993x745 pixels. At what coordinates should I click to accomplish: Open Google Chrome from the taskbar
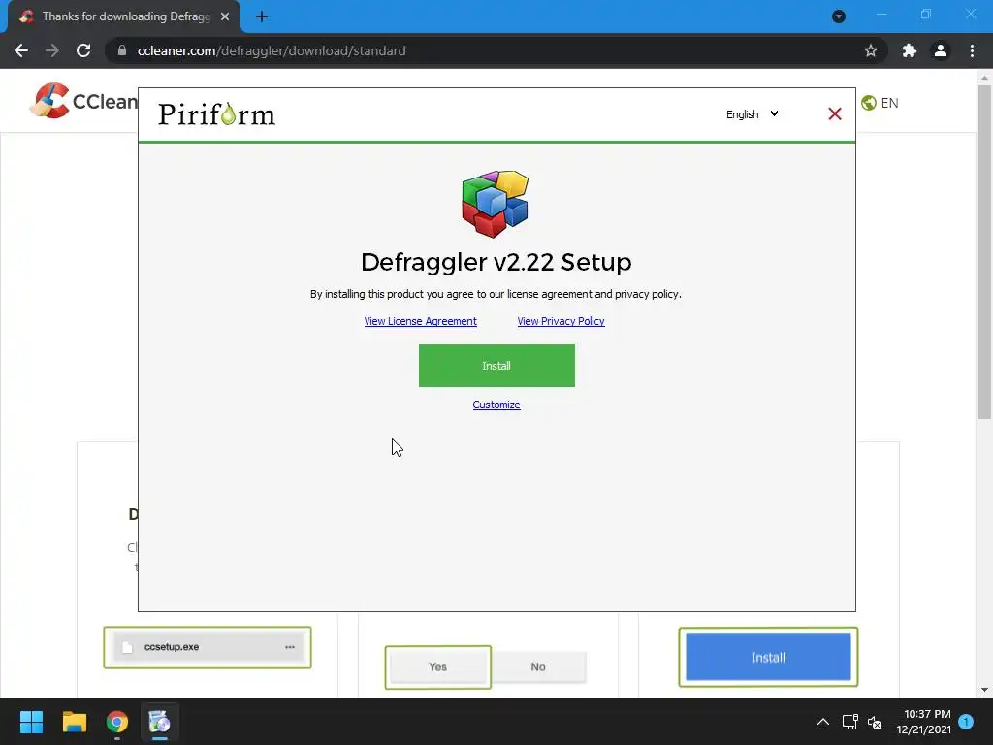[x=117, y=722]
